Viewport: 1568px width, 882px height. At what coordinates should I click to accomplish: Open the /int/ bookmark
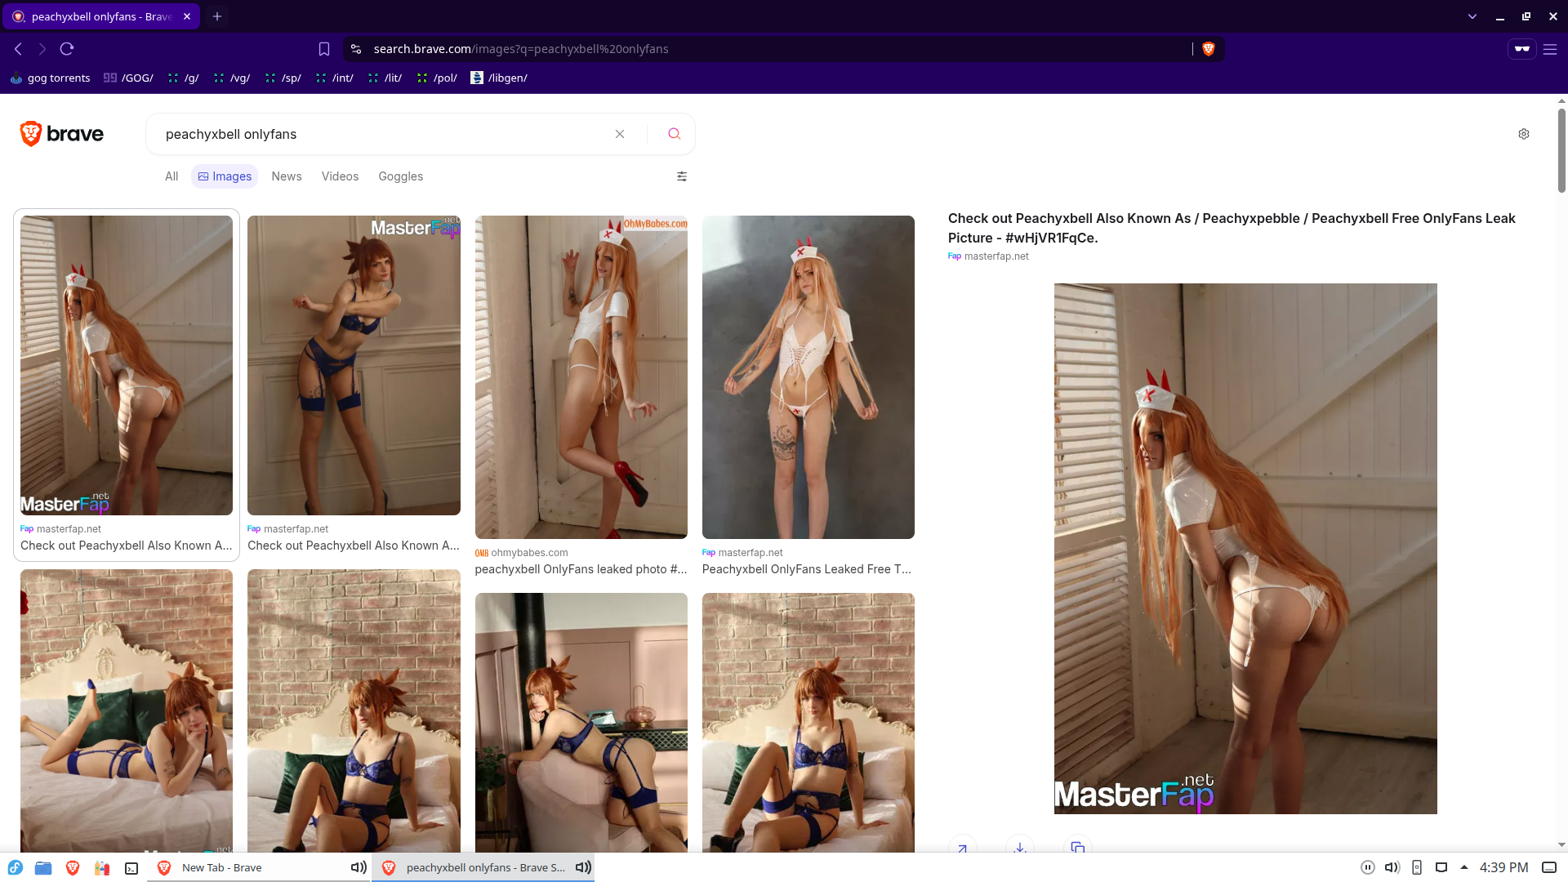[x=335, y=78]
